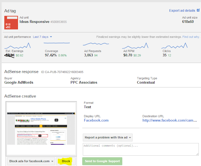The height and width of the screenshot is (166, 201).
Task: Click in the Additional comments text field
Action: [141, 149]
